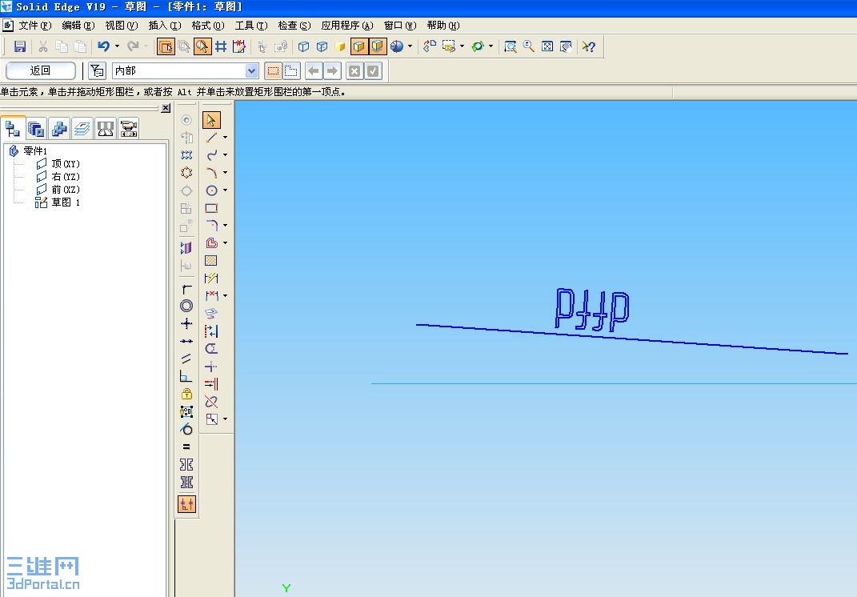Toggle the drop shadow shaded view mode
The height and width of the screenshot is (597, 857).
tap(377, 46)
